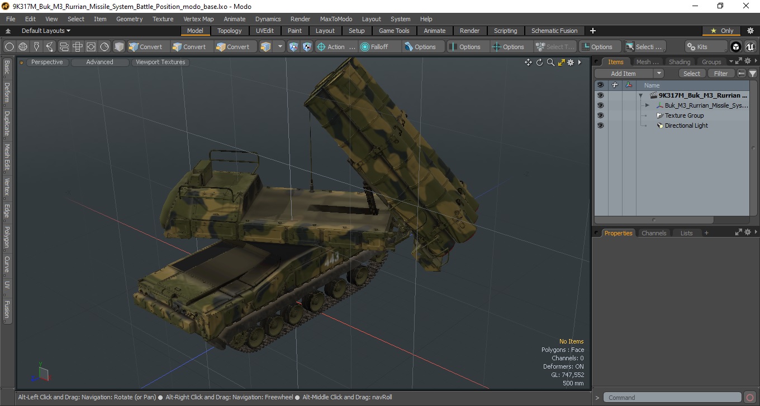Click the gray cube primitive icon

[x=119, y=47]
